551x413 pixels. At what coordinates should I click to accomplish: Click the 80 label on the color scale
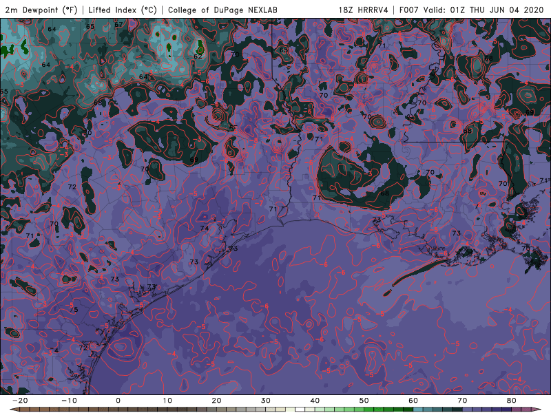[x=512, y=401]
